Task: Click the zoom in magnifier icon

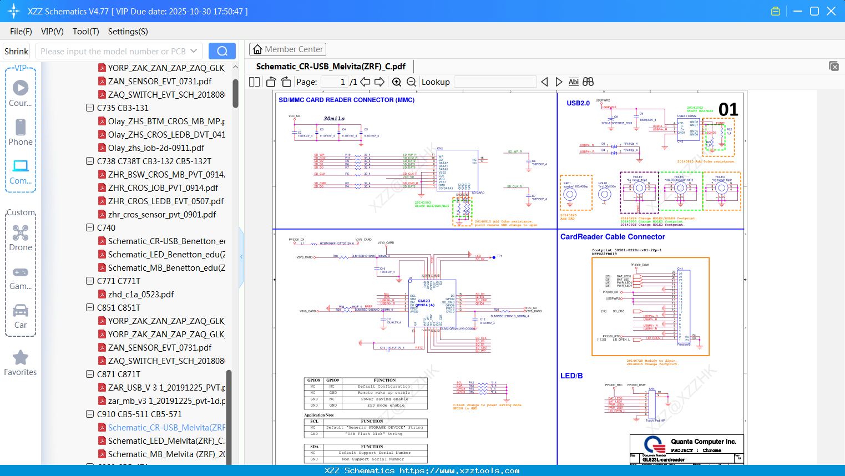Action: click(397, 82)
